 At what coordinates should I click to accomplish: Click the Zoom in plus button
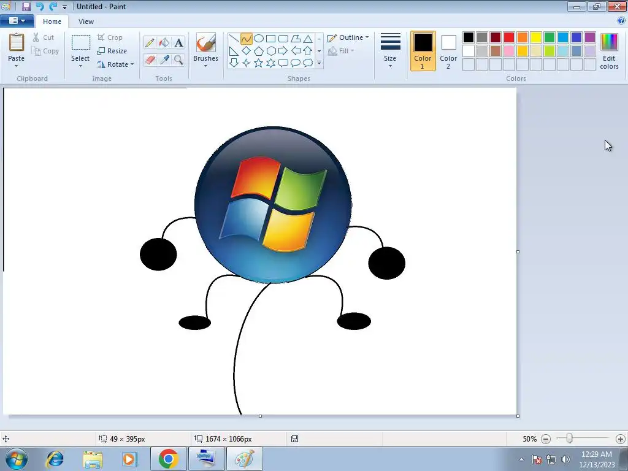[x=621, y=439]
